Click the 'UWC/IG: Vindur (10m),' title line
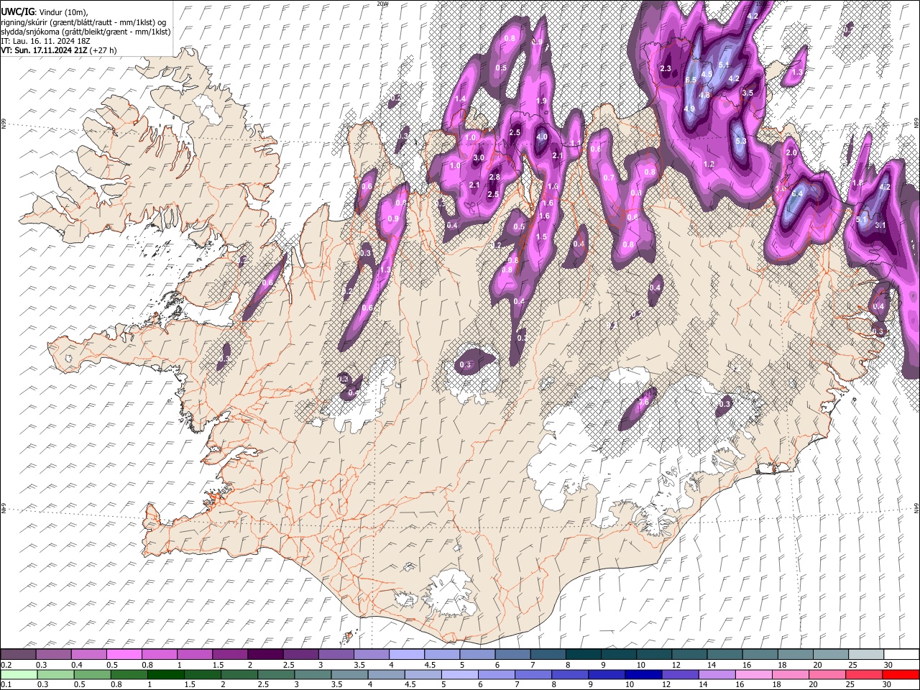The width and height of the screenshot is (920, 690). click(44, 12)
